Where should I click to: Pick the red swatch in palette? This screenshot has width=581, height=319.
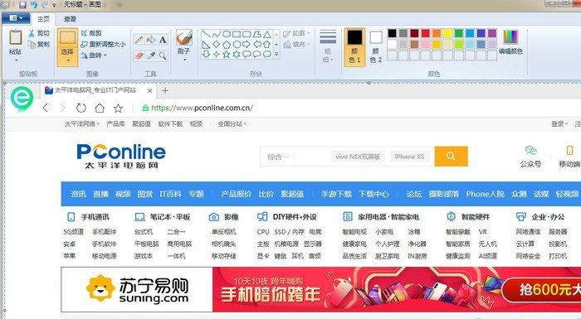pos(425,33)
